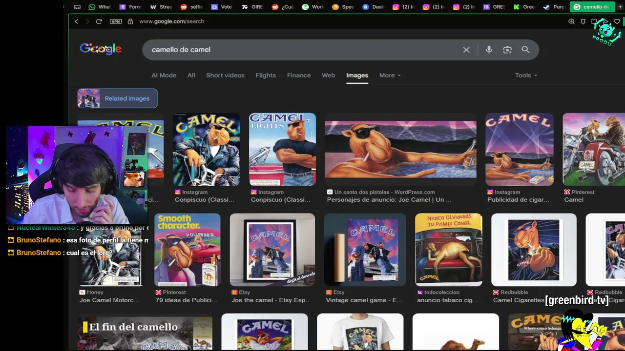Select the Images tab
Image resolution: width=625 pixels, height=351 pixels.
(x=357, y=75)
